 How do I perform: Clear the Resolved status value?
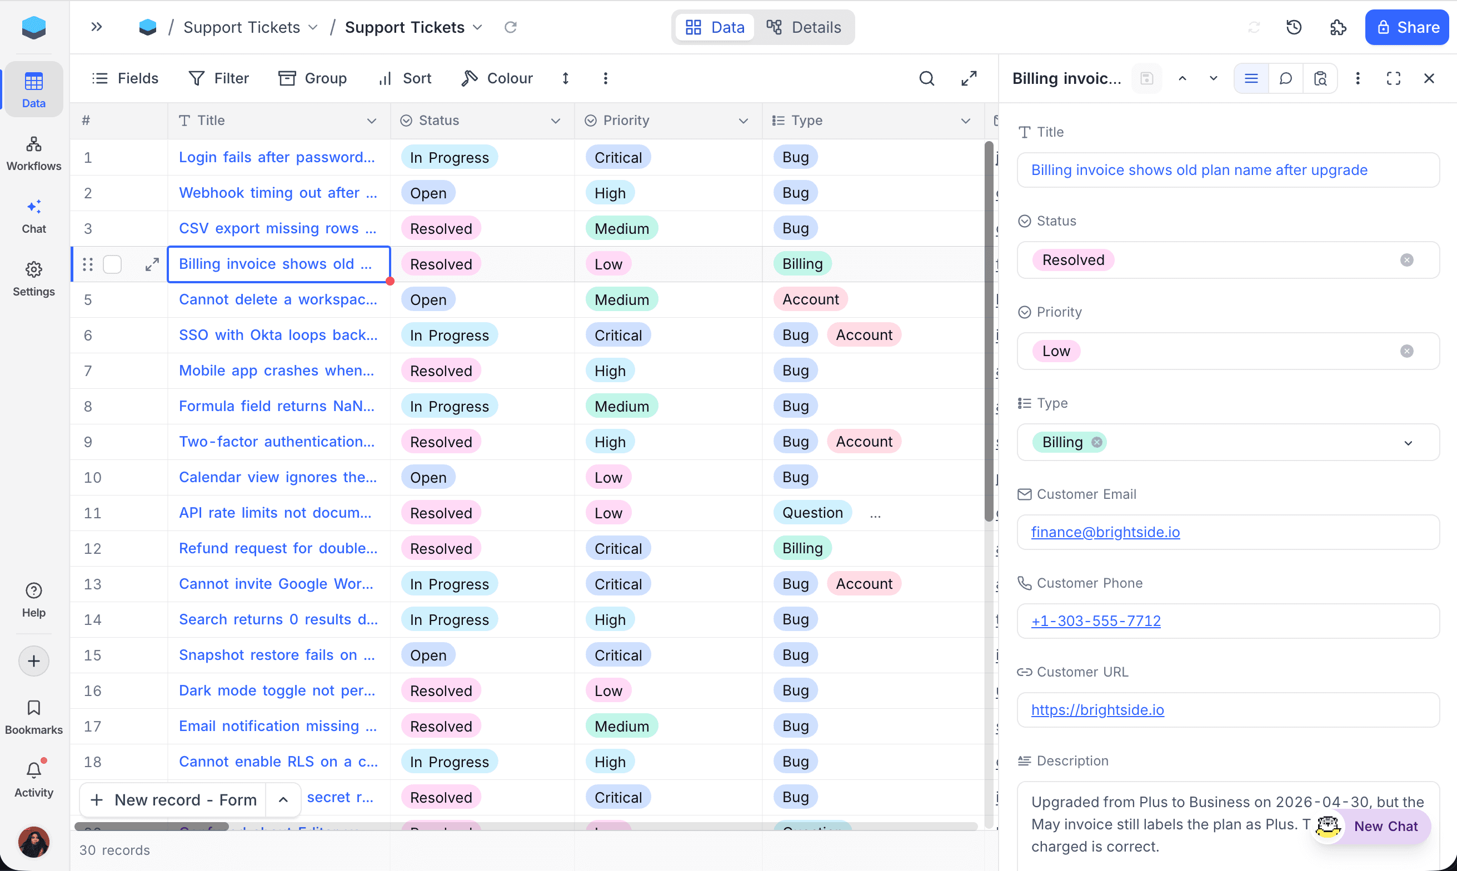point(1406,260)
